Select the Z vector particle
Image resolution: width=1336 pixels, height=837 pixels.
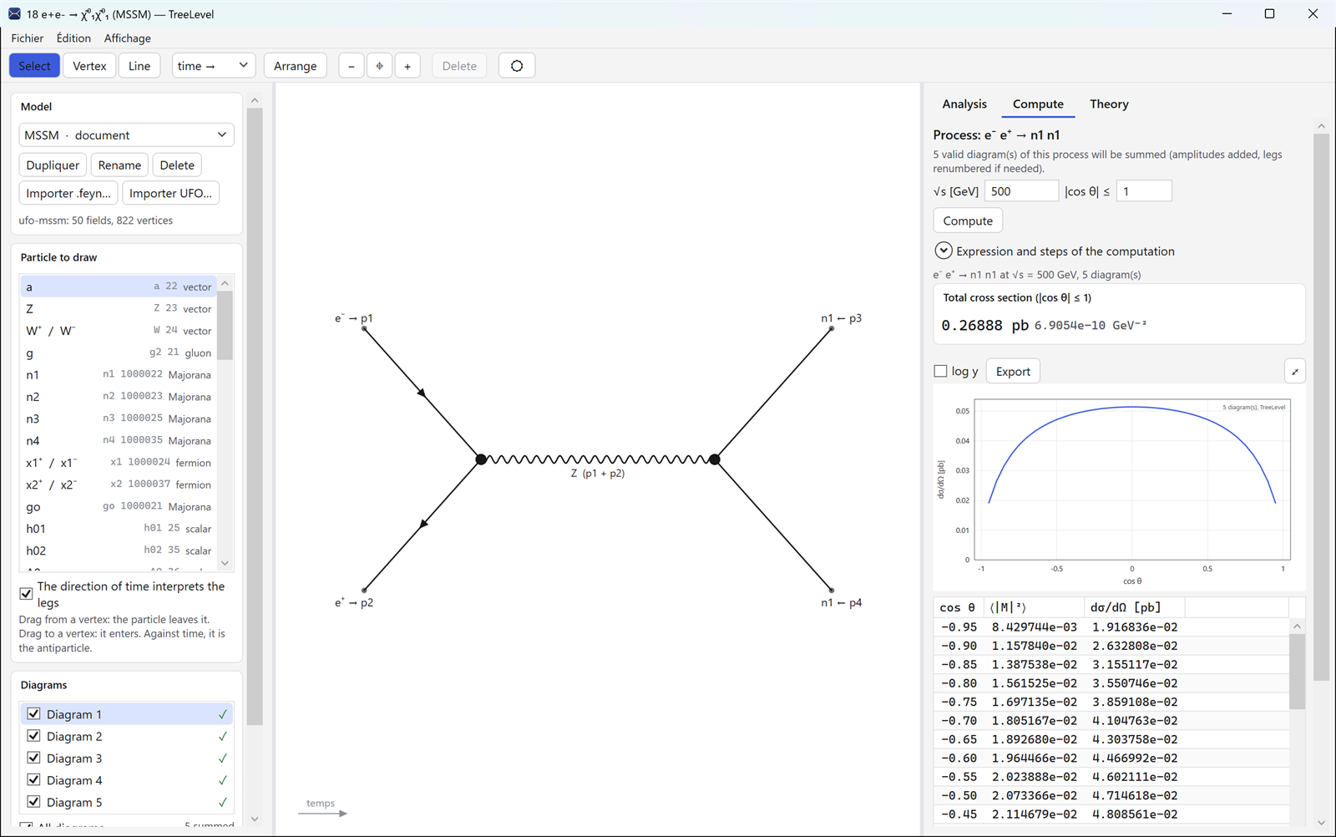tap(118, 308)
